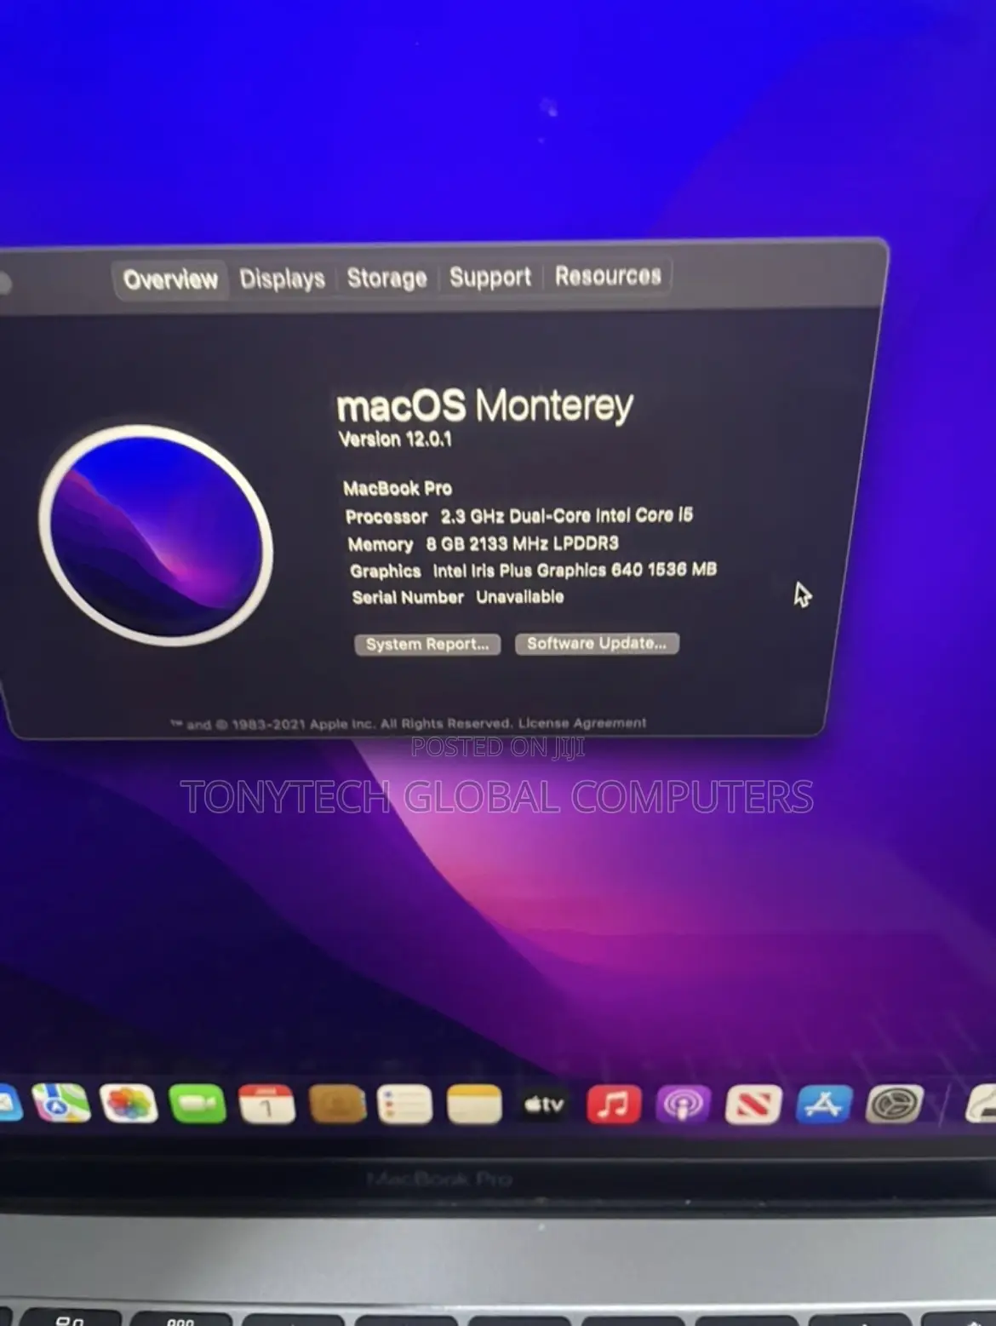Open Calendar from the dock

pyautogui.click(x=266, y=1105)
